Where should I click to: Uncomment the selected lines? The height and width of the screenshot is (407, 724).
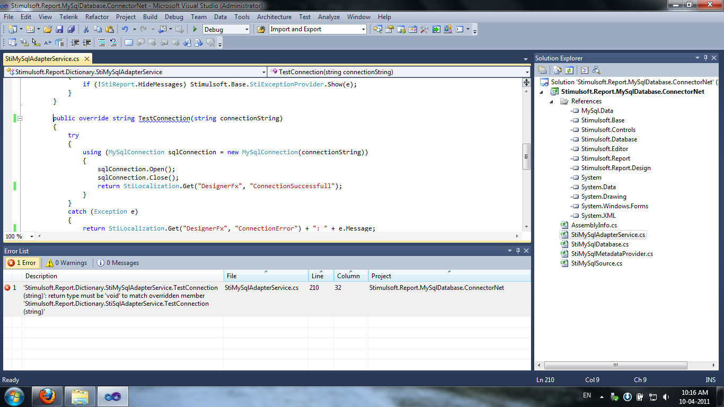click(113, 43)
